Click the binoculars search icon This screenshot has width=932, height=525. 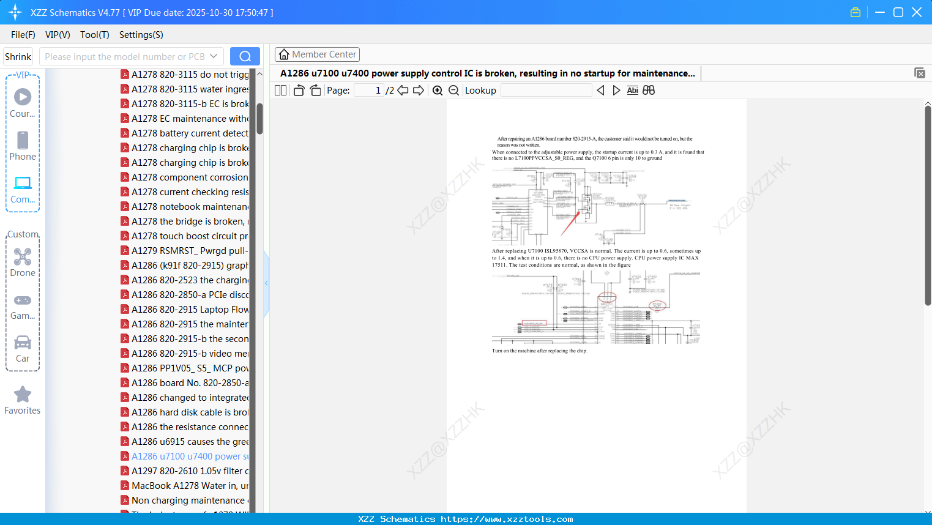click(649, 90)
